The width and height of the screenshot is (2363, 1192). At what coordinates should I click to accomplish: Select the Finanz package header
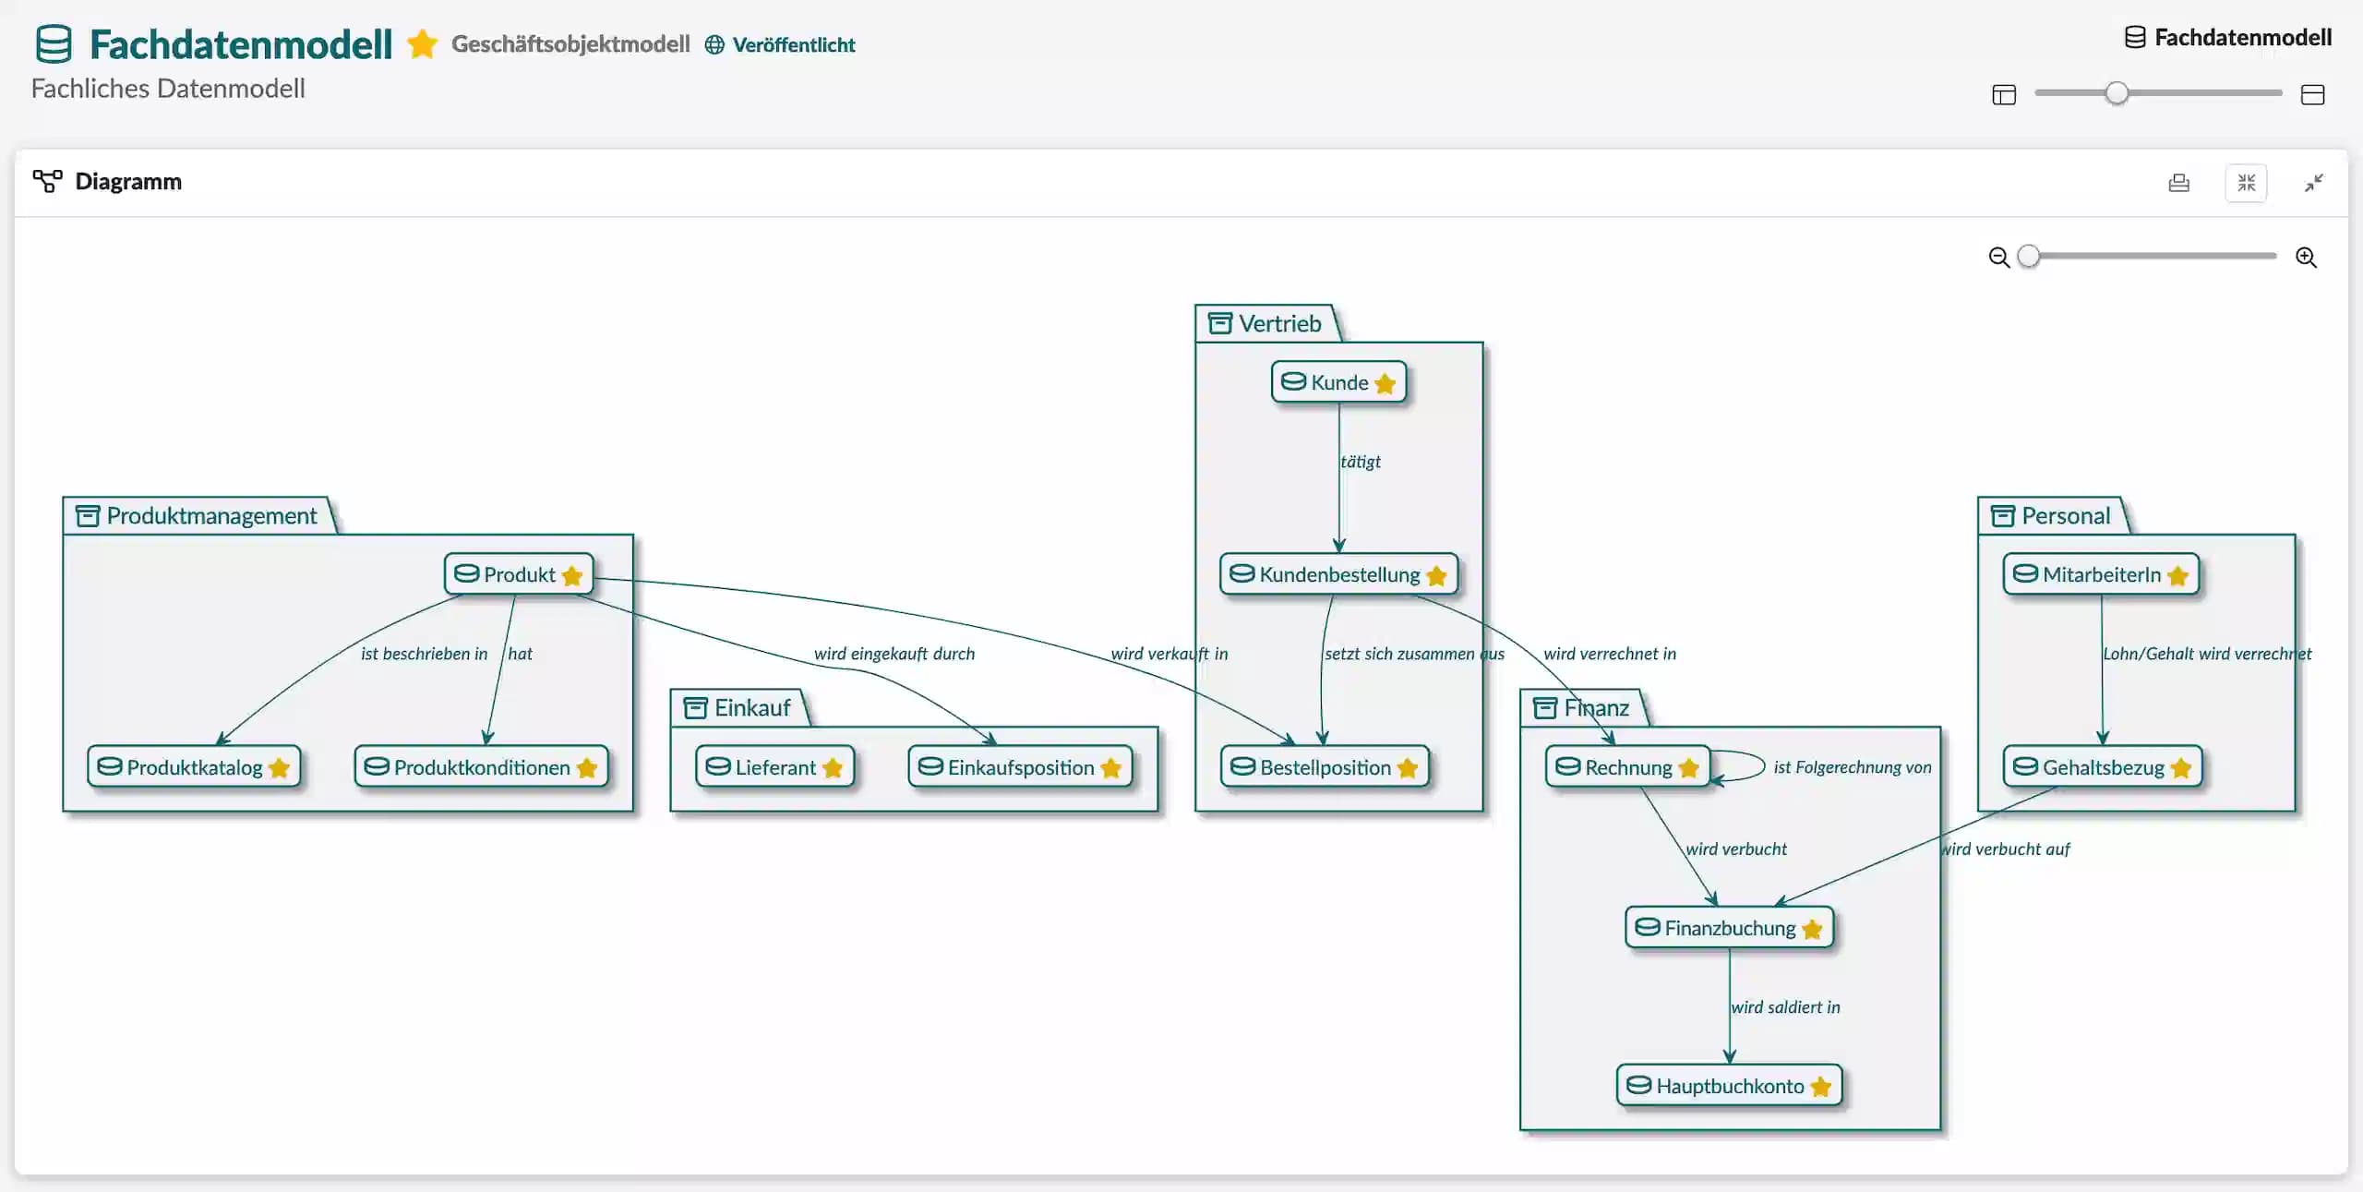point(1583,708)
